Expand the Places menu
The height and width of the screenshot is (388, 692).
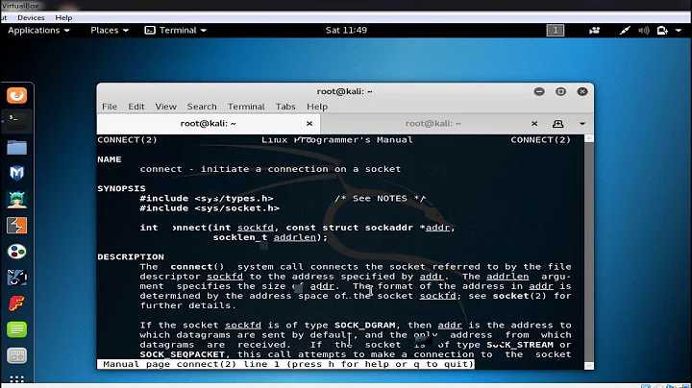coord(110,30)
